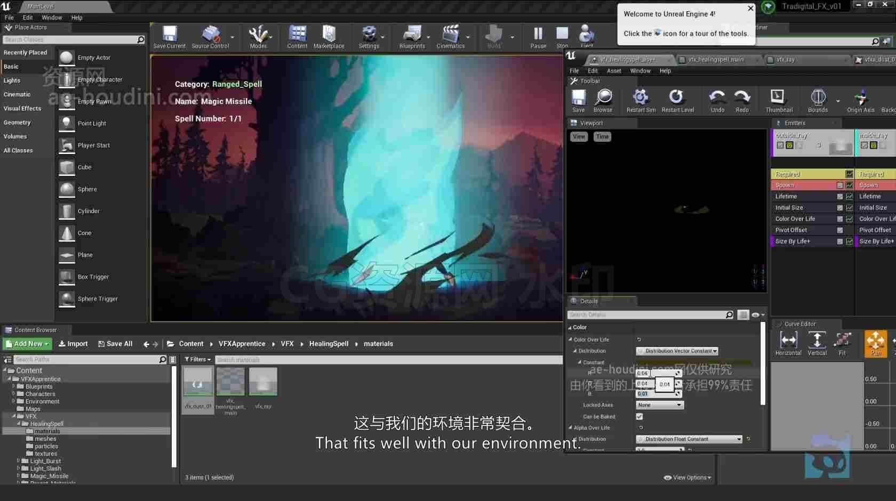Viewport: 896px width, 501px height.
Task: Open the Marketplace icon
Action: 329,37
